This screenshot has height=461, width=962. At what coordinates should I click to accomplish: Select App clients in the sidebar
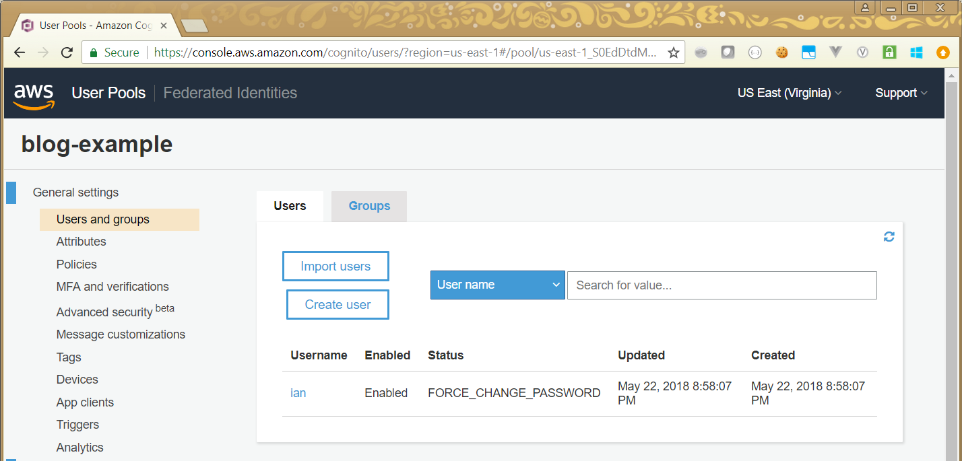click(85, 402)
